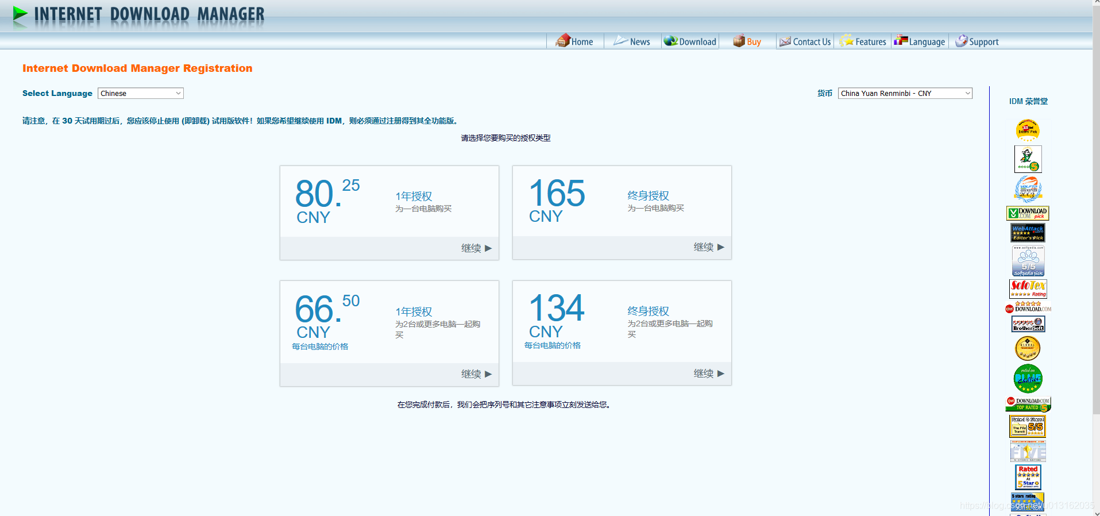The image size is (1100, 516).
Task: Continue with the 80.25 CNY one-year license
Action: pos(476,248)
